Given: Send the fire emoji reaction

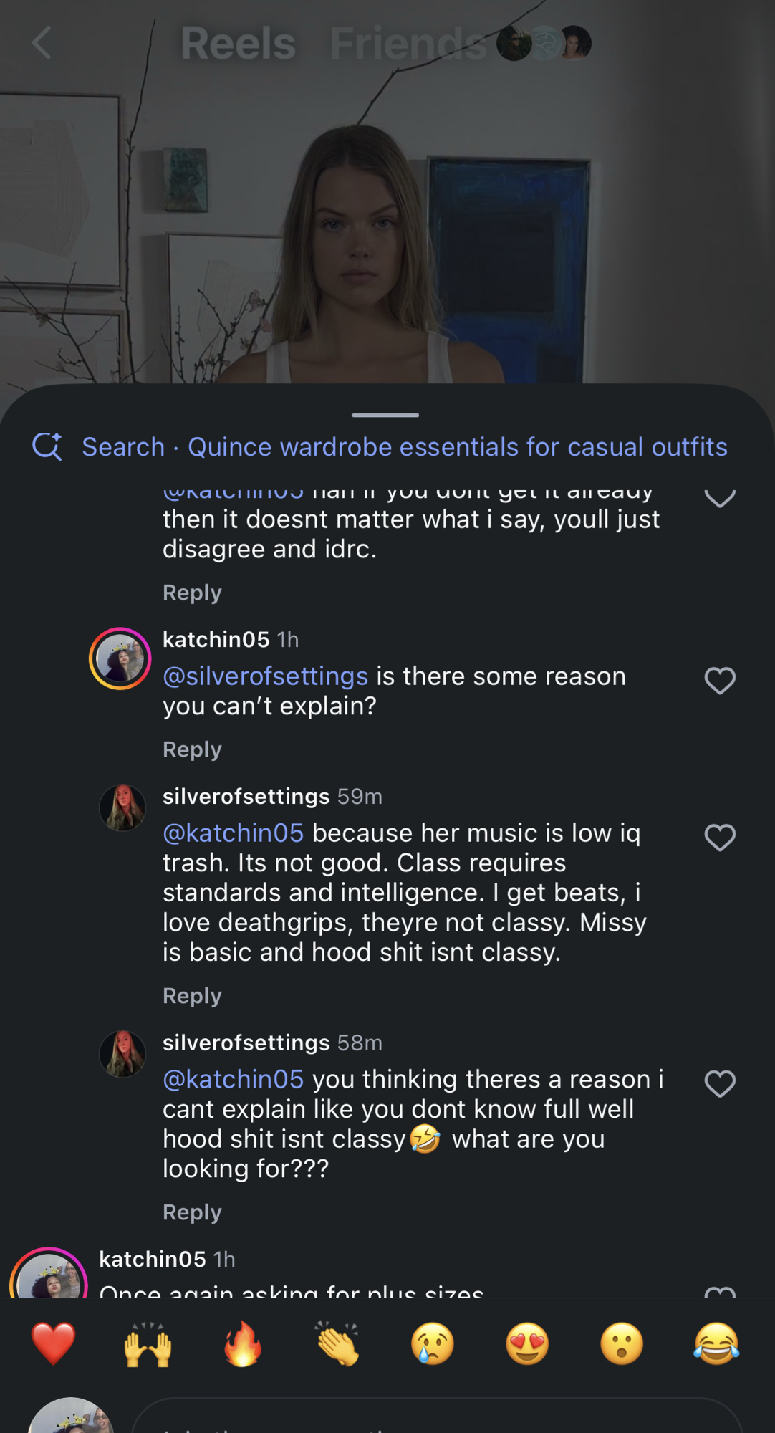Looking at the screenshot, I should (243, 1344).
